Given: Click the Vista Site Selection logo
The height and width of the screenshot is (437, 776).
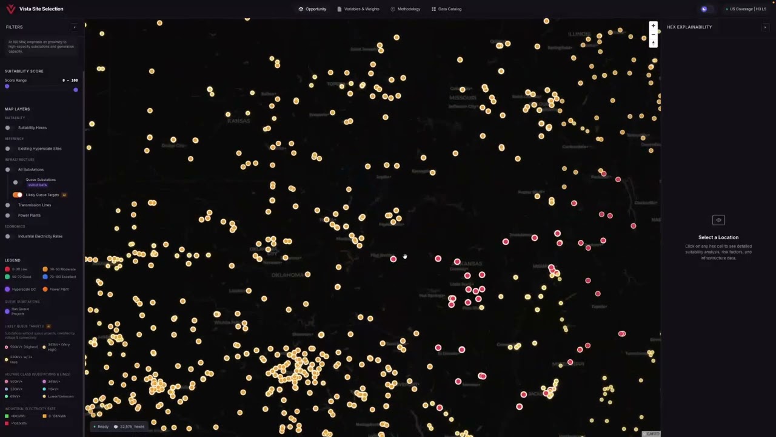Looking at the screenshot, I should pyautogui.click(x=10, y=9).
